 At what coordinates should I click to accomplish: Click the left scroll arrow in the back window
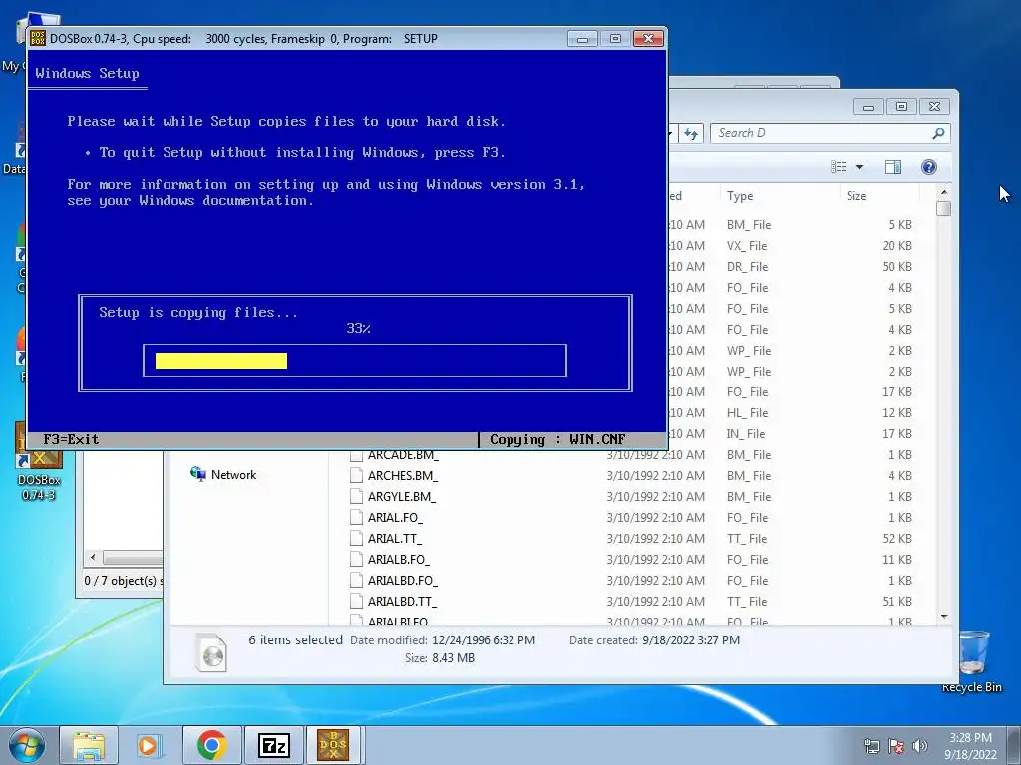tap(93, 558)
